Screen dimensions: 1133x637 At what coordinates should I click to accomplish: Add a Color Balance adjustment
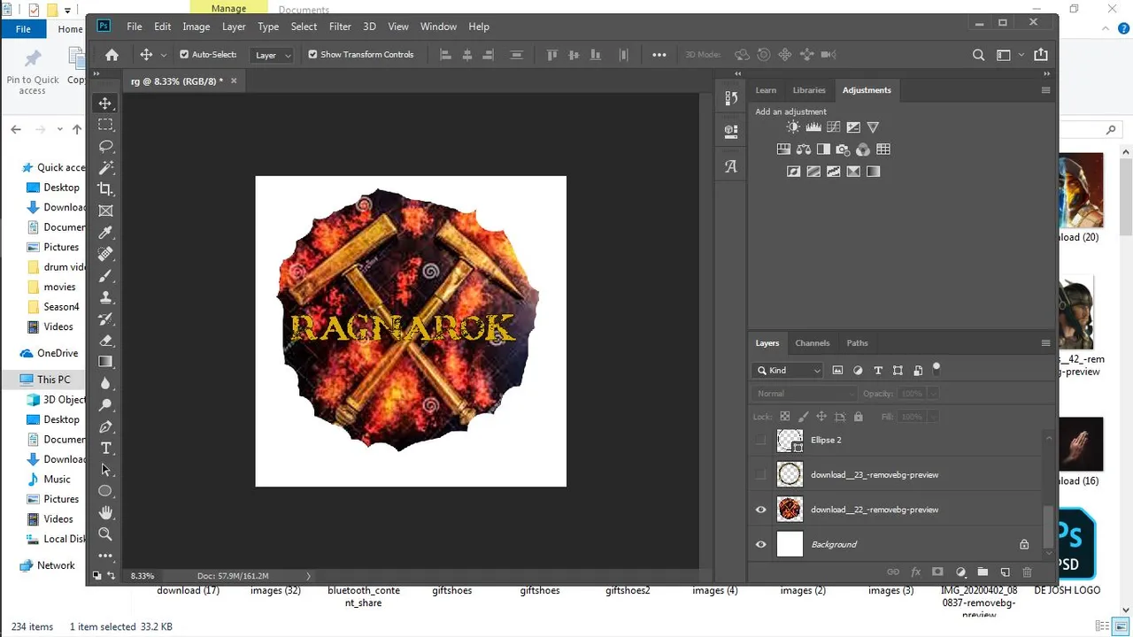pyautogui.click(x=804, y=150)
